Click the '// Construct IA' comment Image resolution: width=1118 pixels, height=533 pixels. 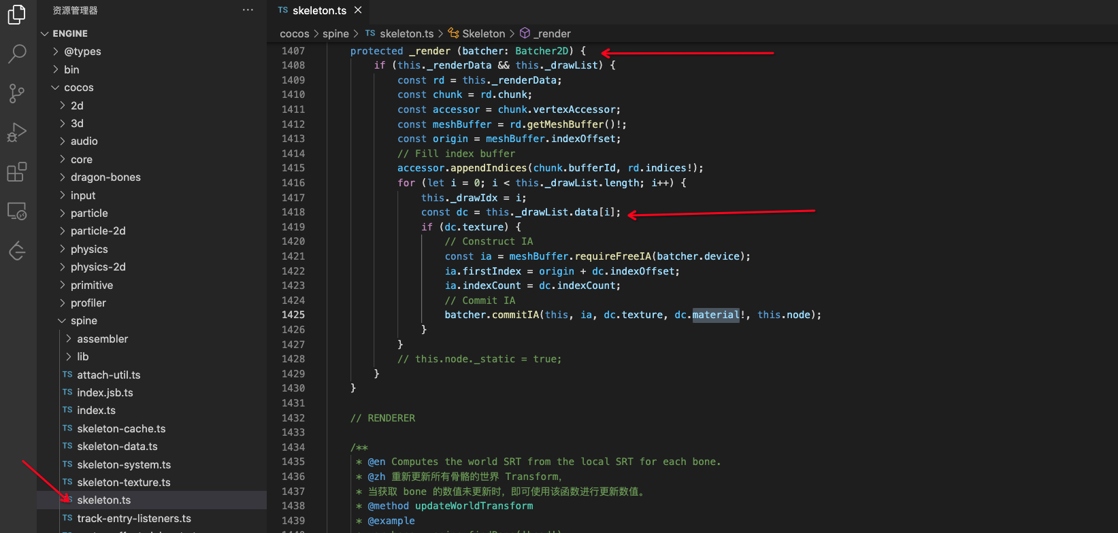489,241
